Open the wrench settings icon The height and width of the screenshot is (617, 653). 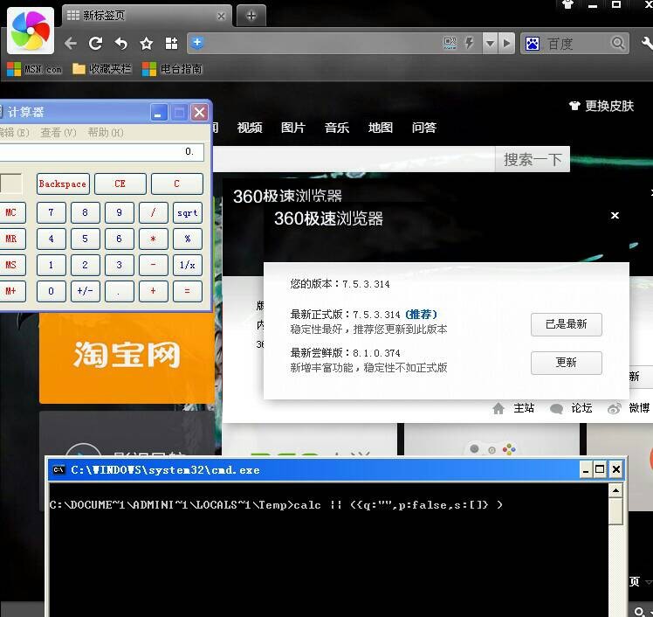(x=646, y=43)
